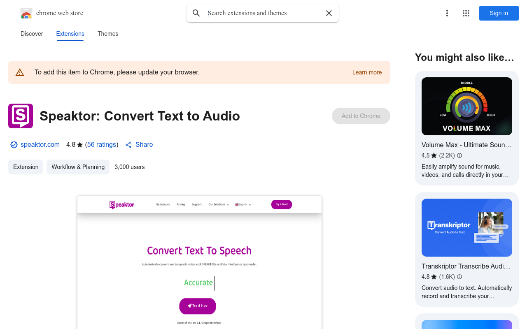Click info icon next to 1.6K ratings

coord(459,277)
